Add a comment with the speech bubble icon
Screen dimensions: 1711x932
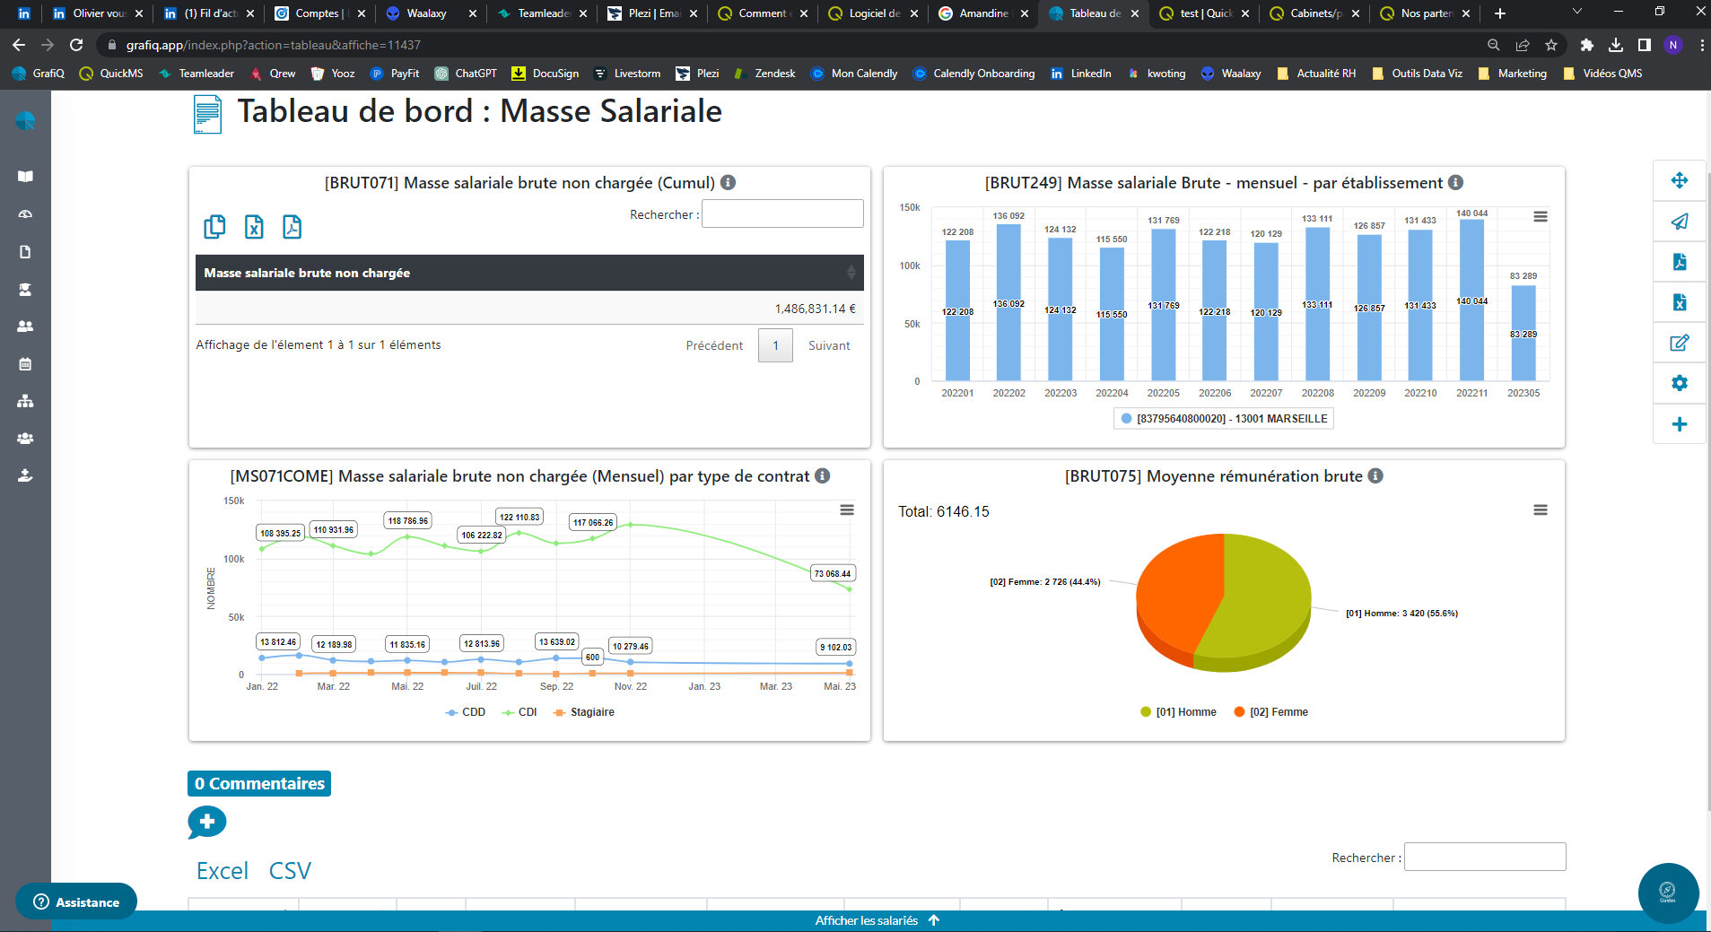point(205,822)
